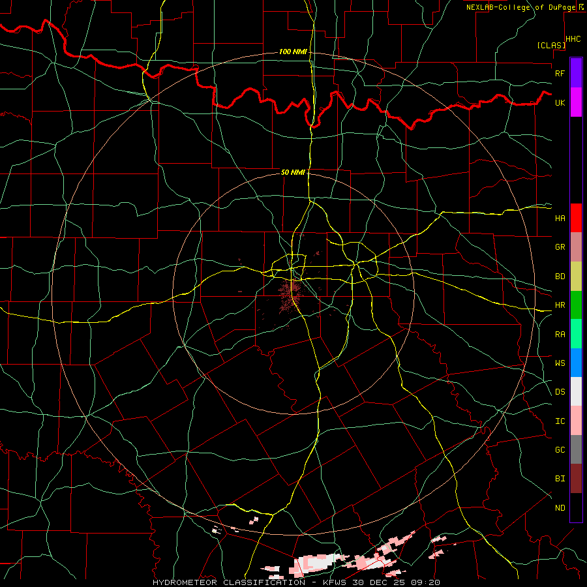Click the 100 NMI range ring label
Image resolution: width=587 pixels, height=587 pixels.
tap(293, 52)
